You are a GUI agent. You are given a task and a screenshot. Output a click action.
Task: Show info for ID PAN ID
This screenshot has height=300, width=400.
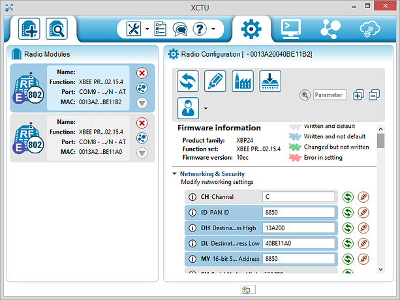(x=192, y=213)
